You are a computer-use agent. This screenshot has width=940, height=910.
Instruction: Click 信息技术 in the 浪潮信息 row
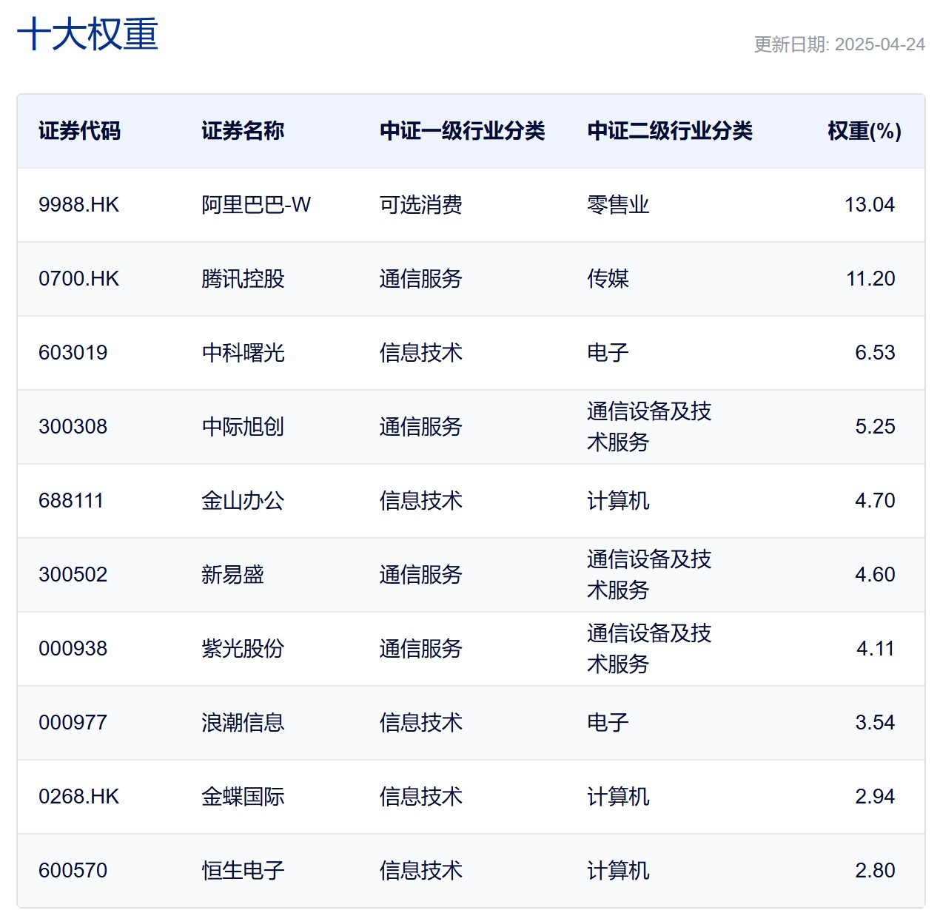(420, 723)
